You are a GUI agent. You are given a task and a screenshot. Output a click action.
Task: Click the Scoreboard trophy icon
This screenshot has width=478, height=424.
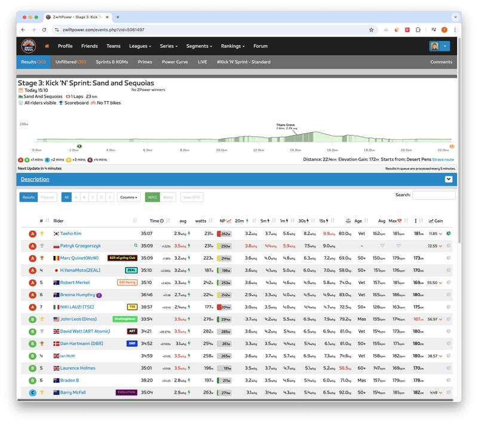pyautogui.click(x=61, y=103)
